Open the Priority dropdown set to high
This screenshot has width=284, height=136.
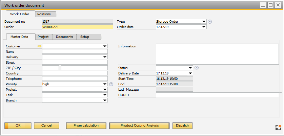(105, 84)
